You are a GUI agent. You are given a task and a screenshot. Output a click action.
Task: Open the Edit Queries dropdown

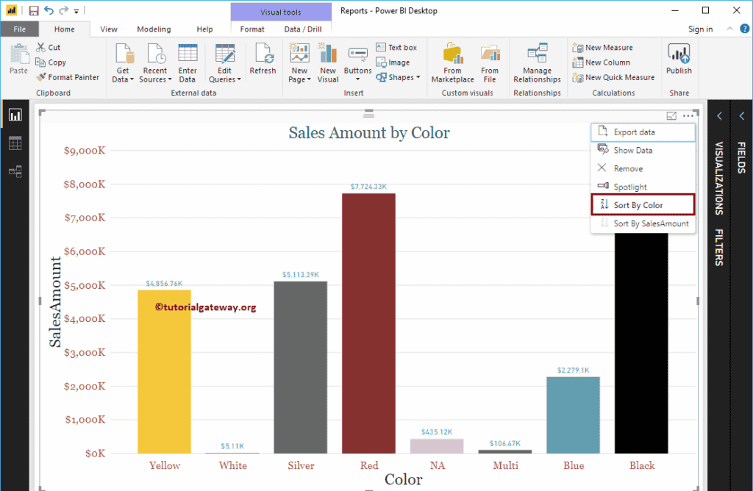[x=225, y=63]
